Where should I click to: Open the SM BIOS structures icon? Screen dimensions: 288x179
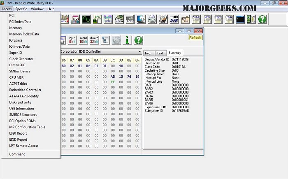pyautogui.click(x=185, y=19)
